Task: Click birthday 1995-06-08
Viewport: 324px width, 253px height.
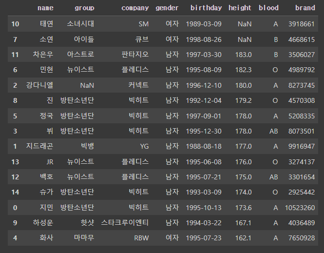Action: [204, 162]
